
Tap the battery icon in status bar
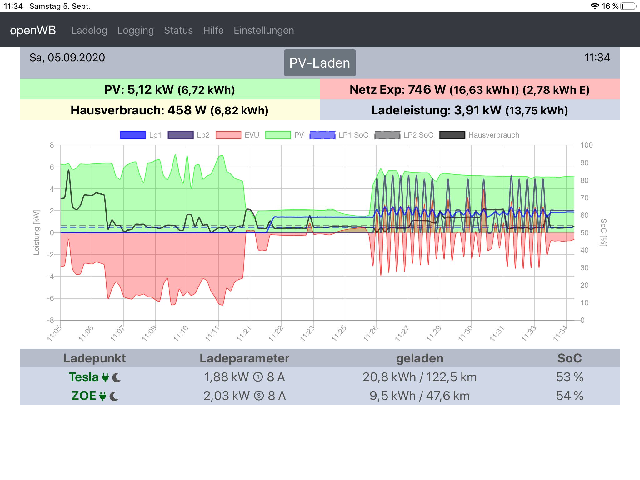(628, 6)
